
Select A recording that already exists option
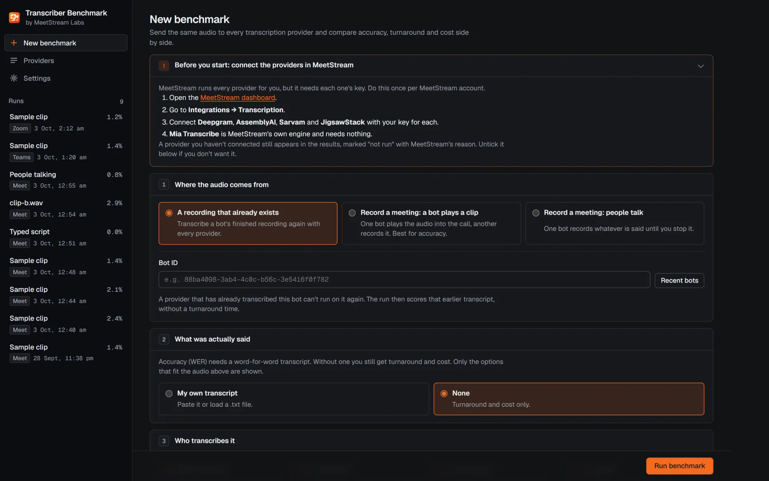coord(248,223)
